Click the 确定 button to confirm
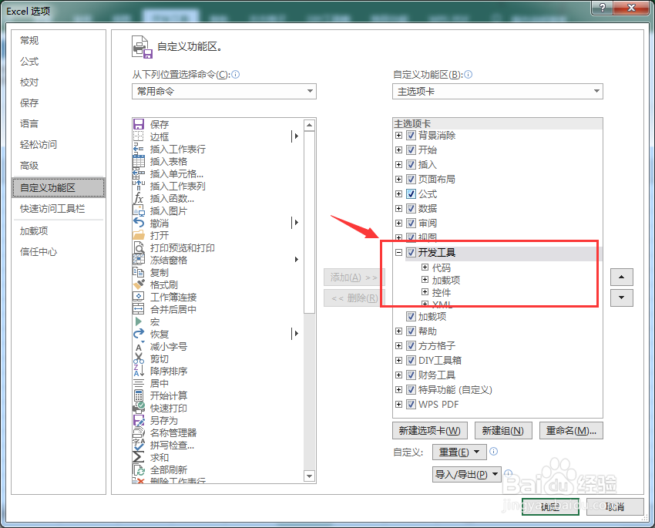 (x=549, y=507)
